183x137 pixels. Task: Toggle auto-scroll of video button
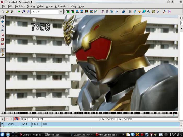click(x=17, y=119)
